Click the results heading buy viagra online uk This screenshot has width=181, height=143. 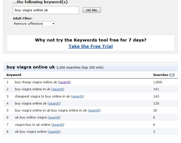tap(31, 67)
